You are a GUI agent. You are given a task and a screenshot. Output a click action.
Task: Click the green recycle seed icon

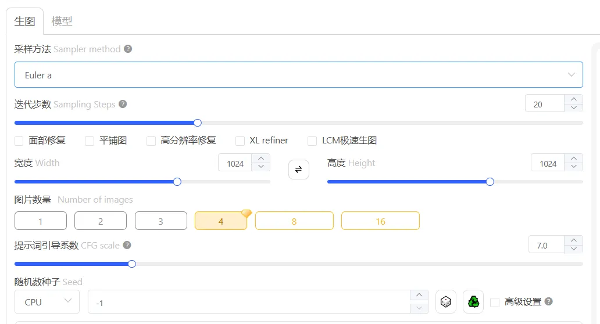pyautogui.click(x=473, y=302)
